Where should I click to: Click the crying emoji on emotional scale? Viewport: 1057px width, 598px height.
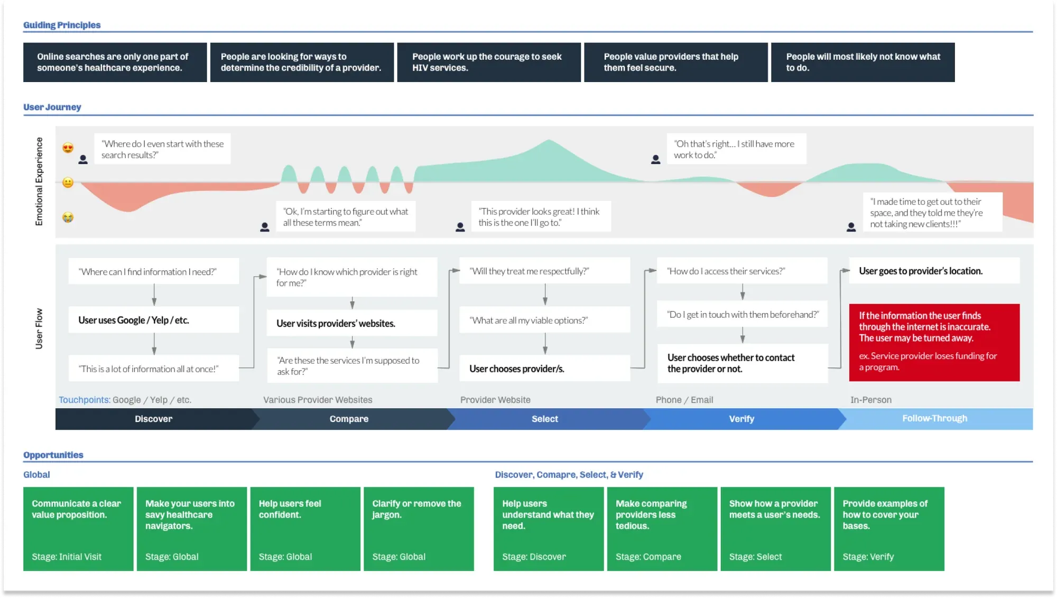[68, 217]
